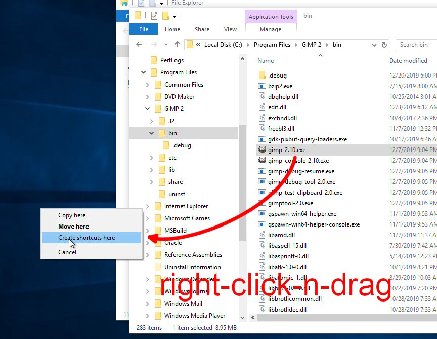The height and width of the screenshot is (339, 437).
Task: Click the .debug folder icon in file list
Action: point(262,76)
